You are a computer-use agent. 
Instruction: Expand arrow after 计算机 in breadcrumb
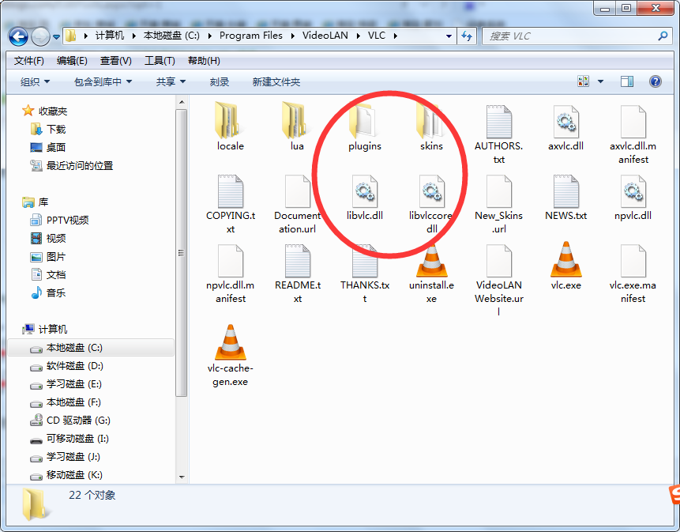coord(134,36)
